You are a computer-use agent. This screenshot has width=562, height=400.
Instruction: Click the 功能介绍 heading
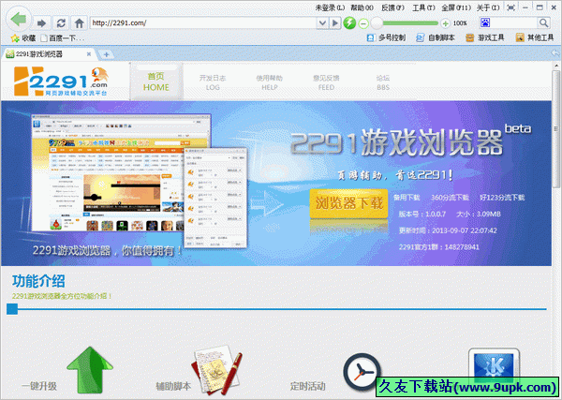(x=38, y=281)
